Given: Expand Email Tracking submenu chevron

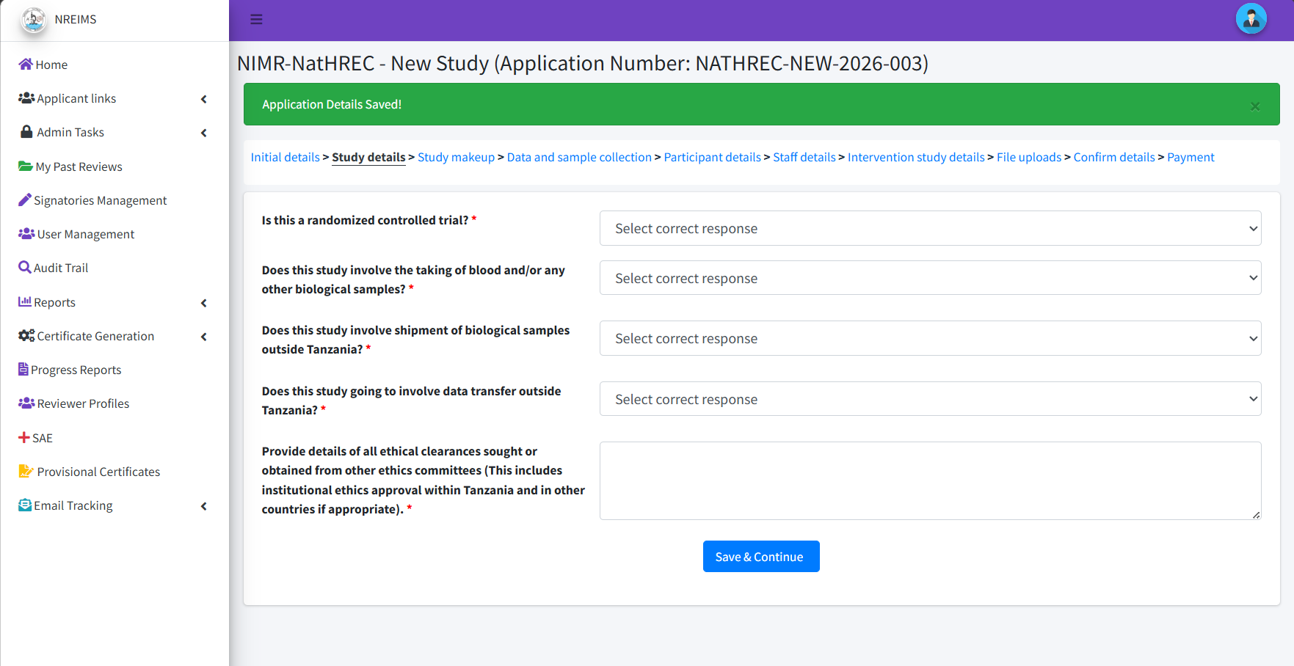Looking at the screenshot, I should pos(204,506).
